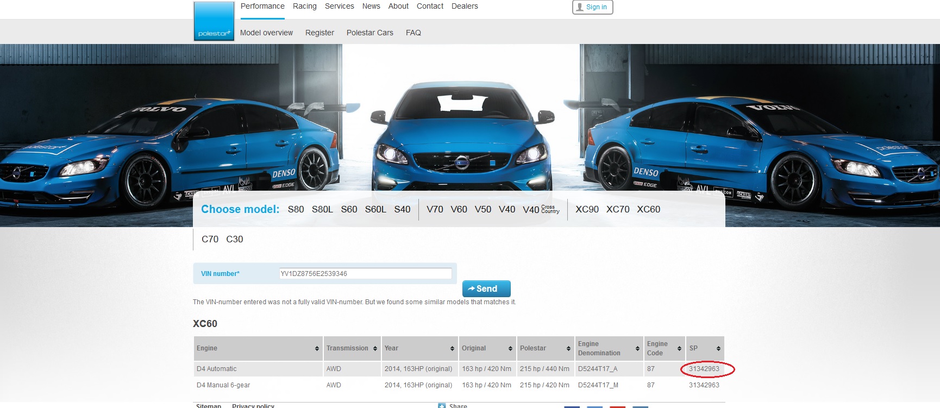Sort by Year column arrows
The image size is (940, 408).
tap(452, 349)
